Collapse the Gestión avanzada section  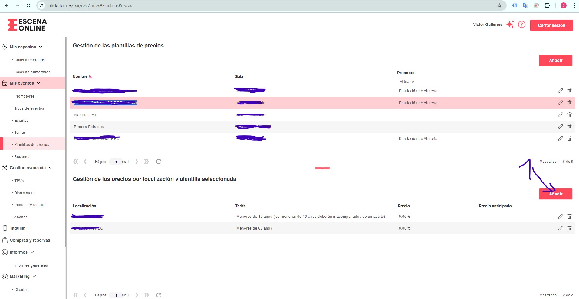(x=50, y=168)
